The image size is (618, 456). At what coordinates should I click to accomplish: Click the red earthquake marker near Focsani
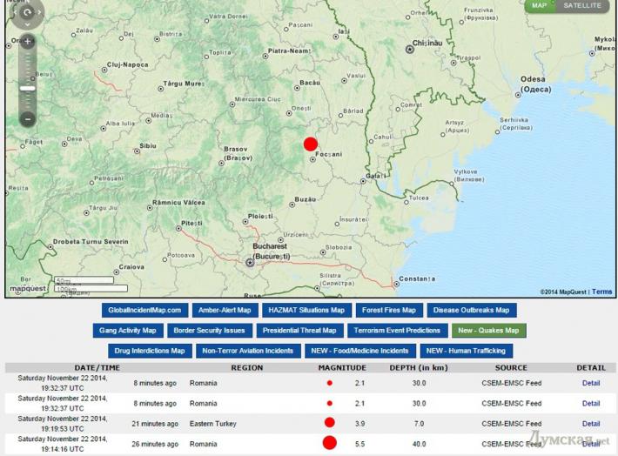[x=311, y=144]
